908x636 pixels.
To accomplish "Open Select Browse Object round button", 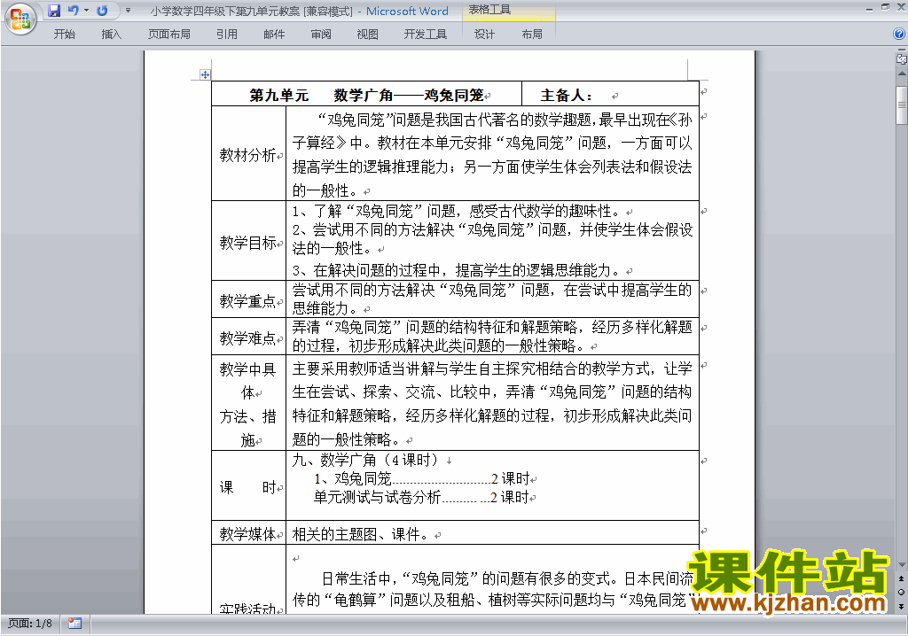I will click(x=901, y=592).
